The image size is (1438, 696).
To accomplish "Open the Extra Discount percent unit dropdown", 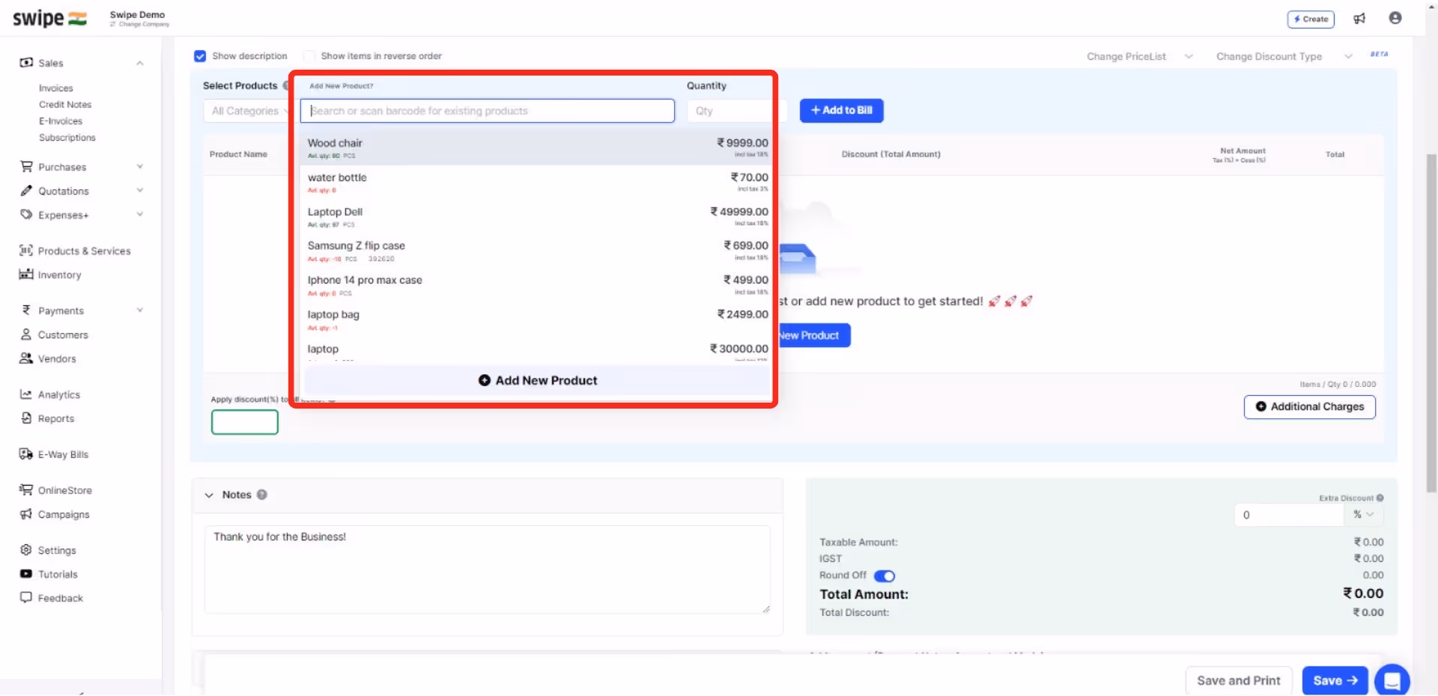I will (x=1364, y=515).
